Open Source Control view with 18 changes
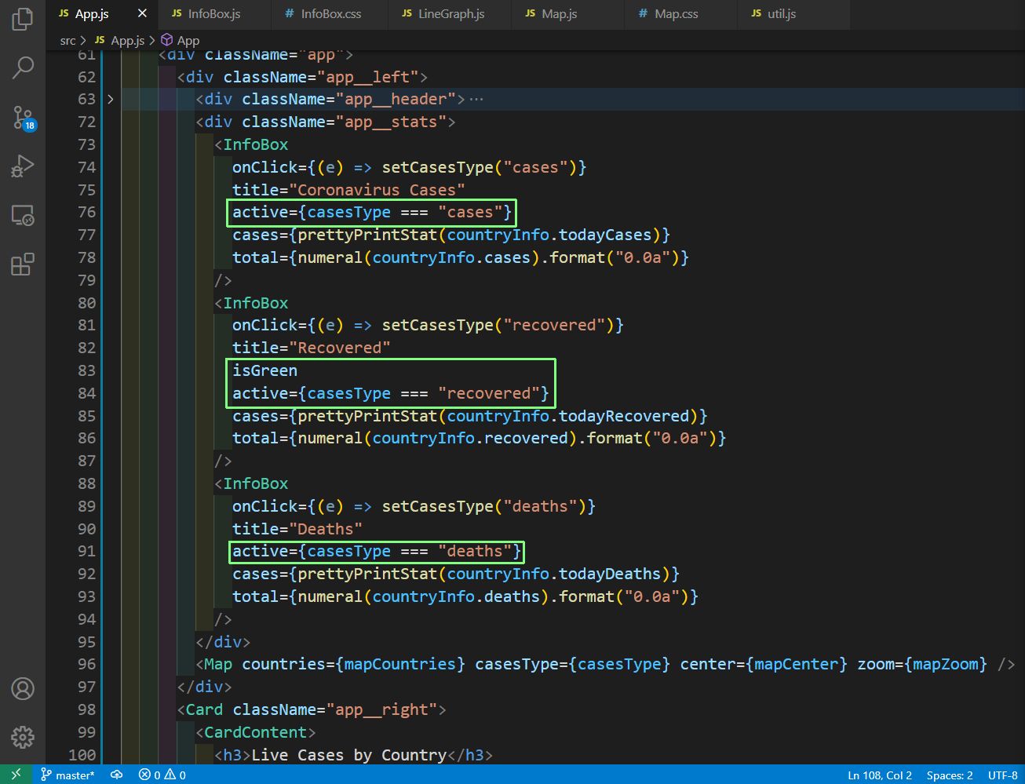Screen dimensions: 1025x784 pyautogui.click(x=23, y=118)
